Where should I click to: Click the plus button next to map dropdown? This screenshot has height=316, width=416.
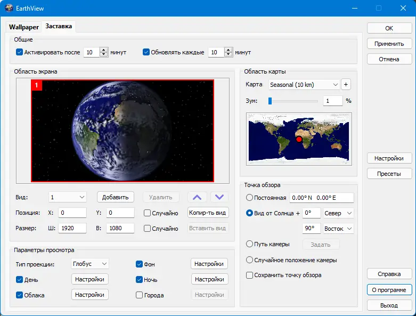346,84
